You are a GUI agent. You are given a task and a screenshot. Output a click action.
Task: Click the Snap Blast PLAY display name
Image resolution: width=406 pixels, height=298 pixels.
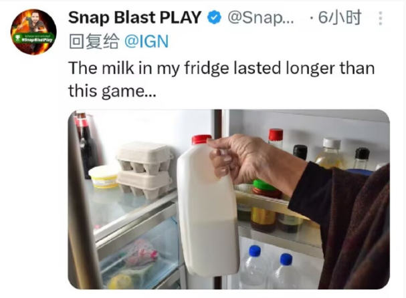(134, 17)
